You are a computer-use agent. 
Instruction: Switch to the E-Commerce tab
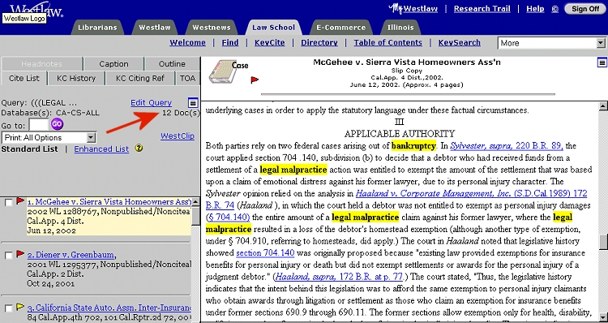(x=340, y=28)
